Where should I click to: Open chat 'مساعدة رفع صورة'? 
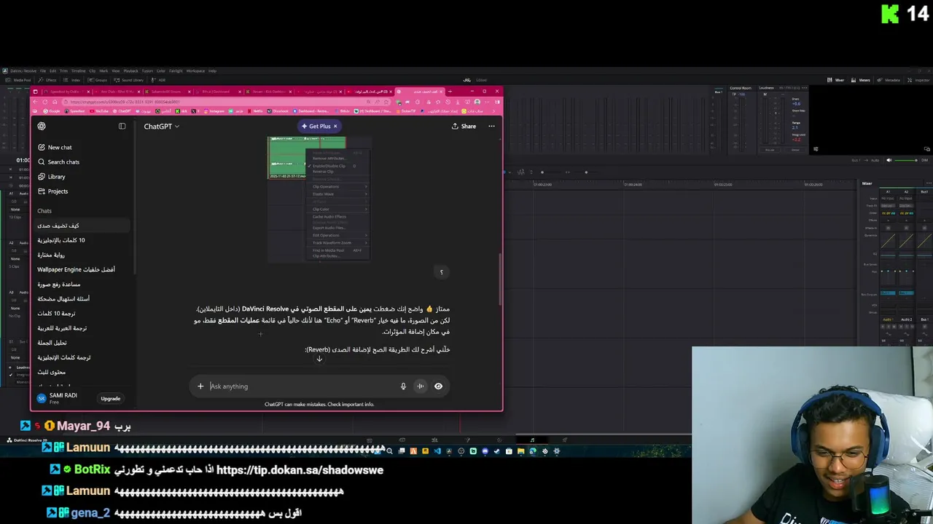click(59, 284)
